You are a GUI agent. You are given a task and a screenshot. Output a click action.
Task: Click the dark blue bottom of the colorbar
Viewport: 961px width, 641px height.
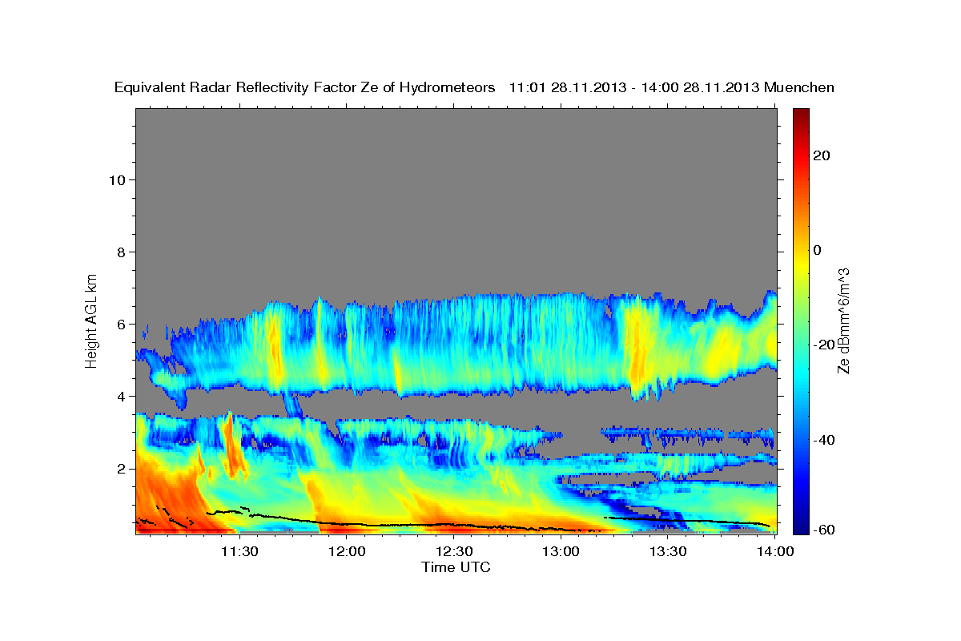pos(800,527)
